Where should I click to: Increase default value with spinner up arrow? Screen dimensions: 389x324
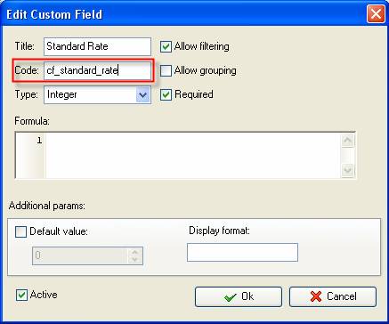135,252
